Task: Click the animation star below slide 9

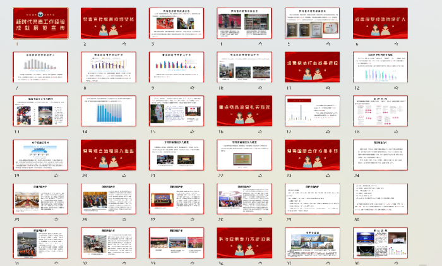Action: [192, 89]
